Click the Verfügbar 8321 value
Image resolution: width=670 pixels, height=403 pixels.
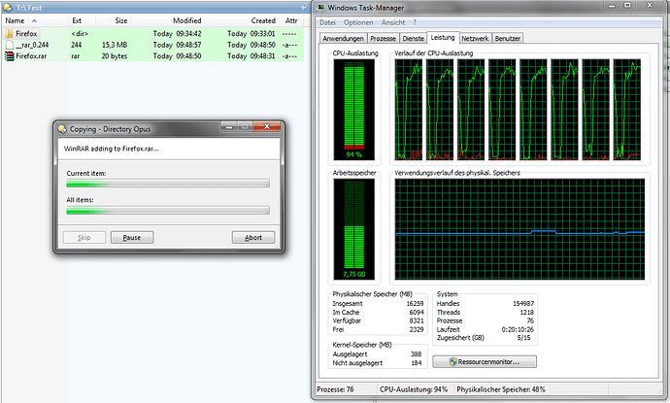coord(417,320)
